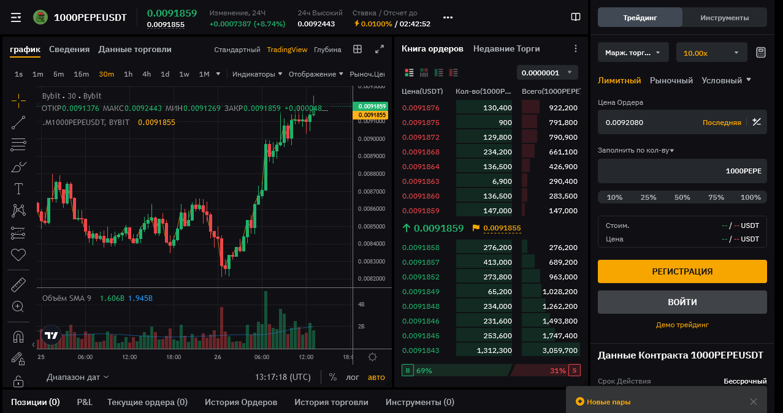Select the brush drawing tool
Viewport: 783px width, 413px height.
[x=18, y=167]
